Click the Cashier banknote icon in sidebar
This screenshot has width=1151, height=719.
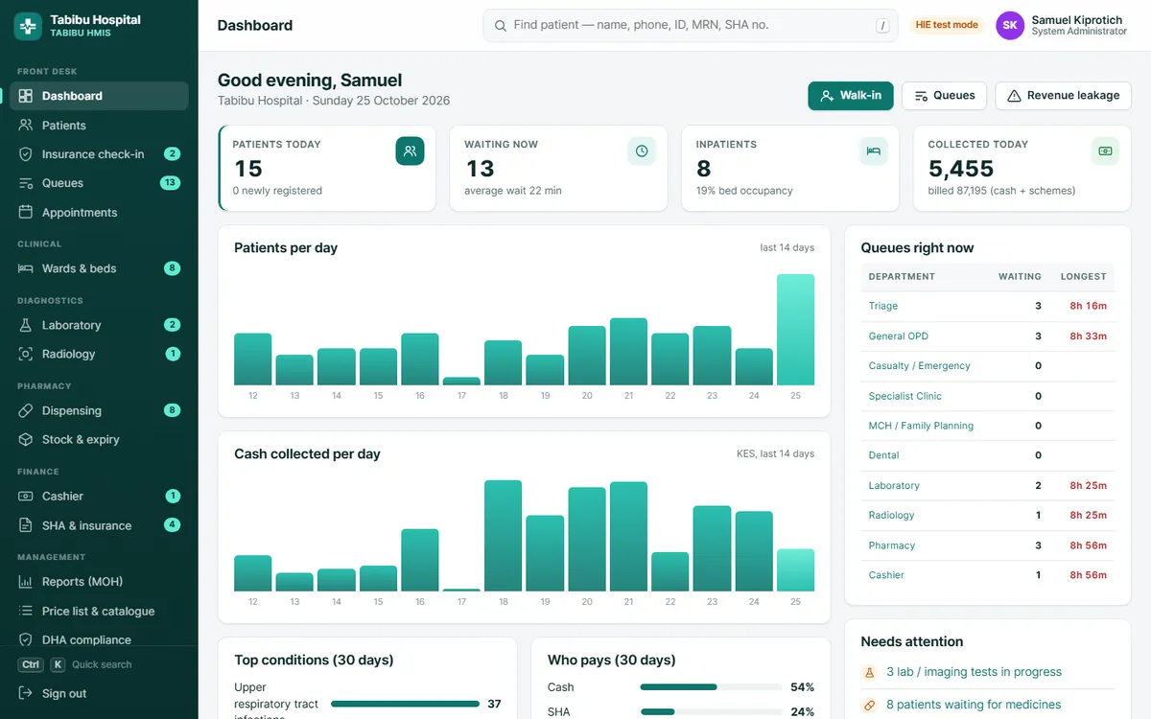(x=26, y=496)
